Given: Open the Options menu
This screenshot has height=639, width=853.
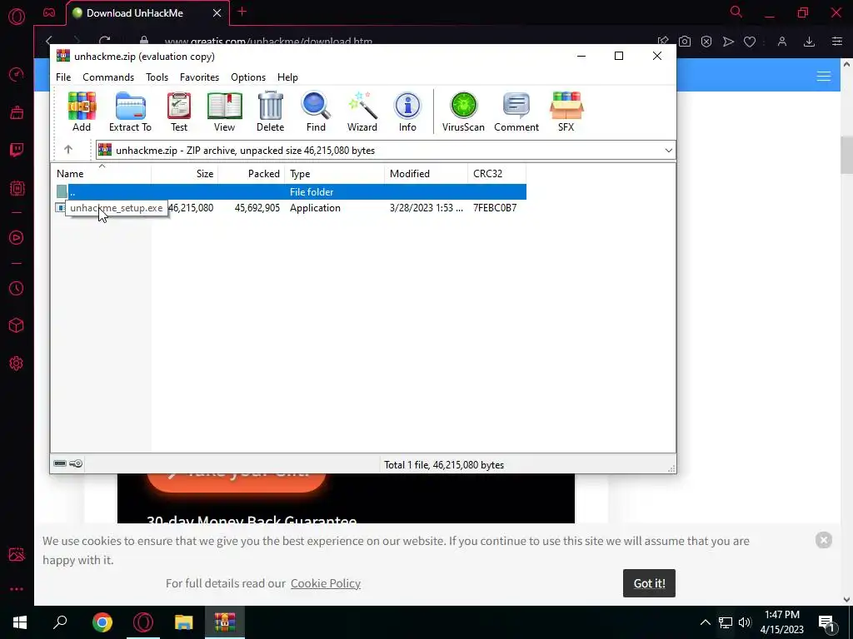Looking at the screenshot, I should tap(248, 77).
